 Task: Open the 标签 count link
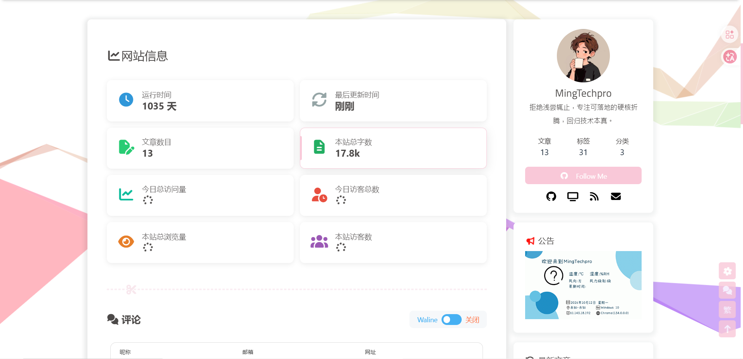point(583,147)
